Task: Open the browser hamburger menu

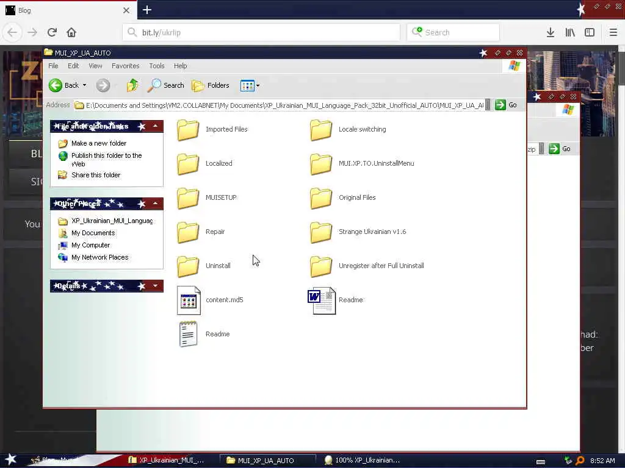Action: point(613,32)
